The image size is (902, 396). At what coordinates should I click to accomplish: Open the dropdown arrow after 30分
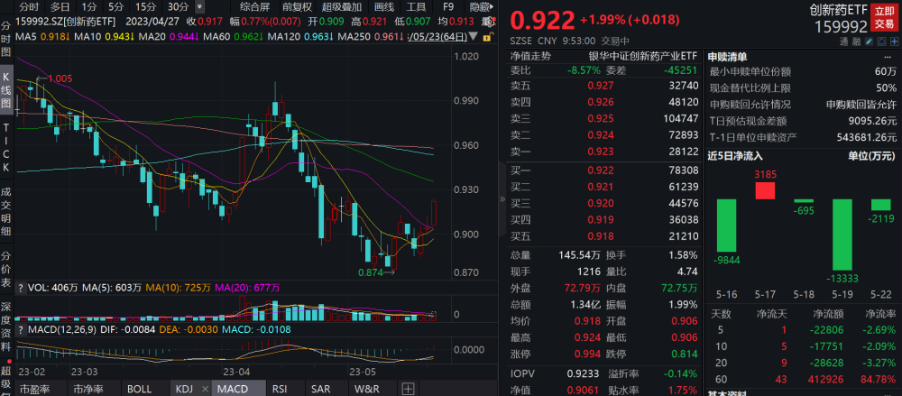coord(199,7)
